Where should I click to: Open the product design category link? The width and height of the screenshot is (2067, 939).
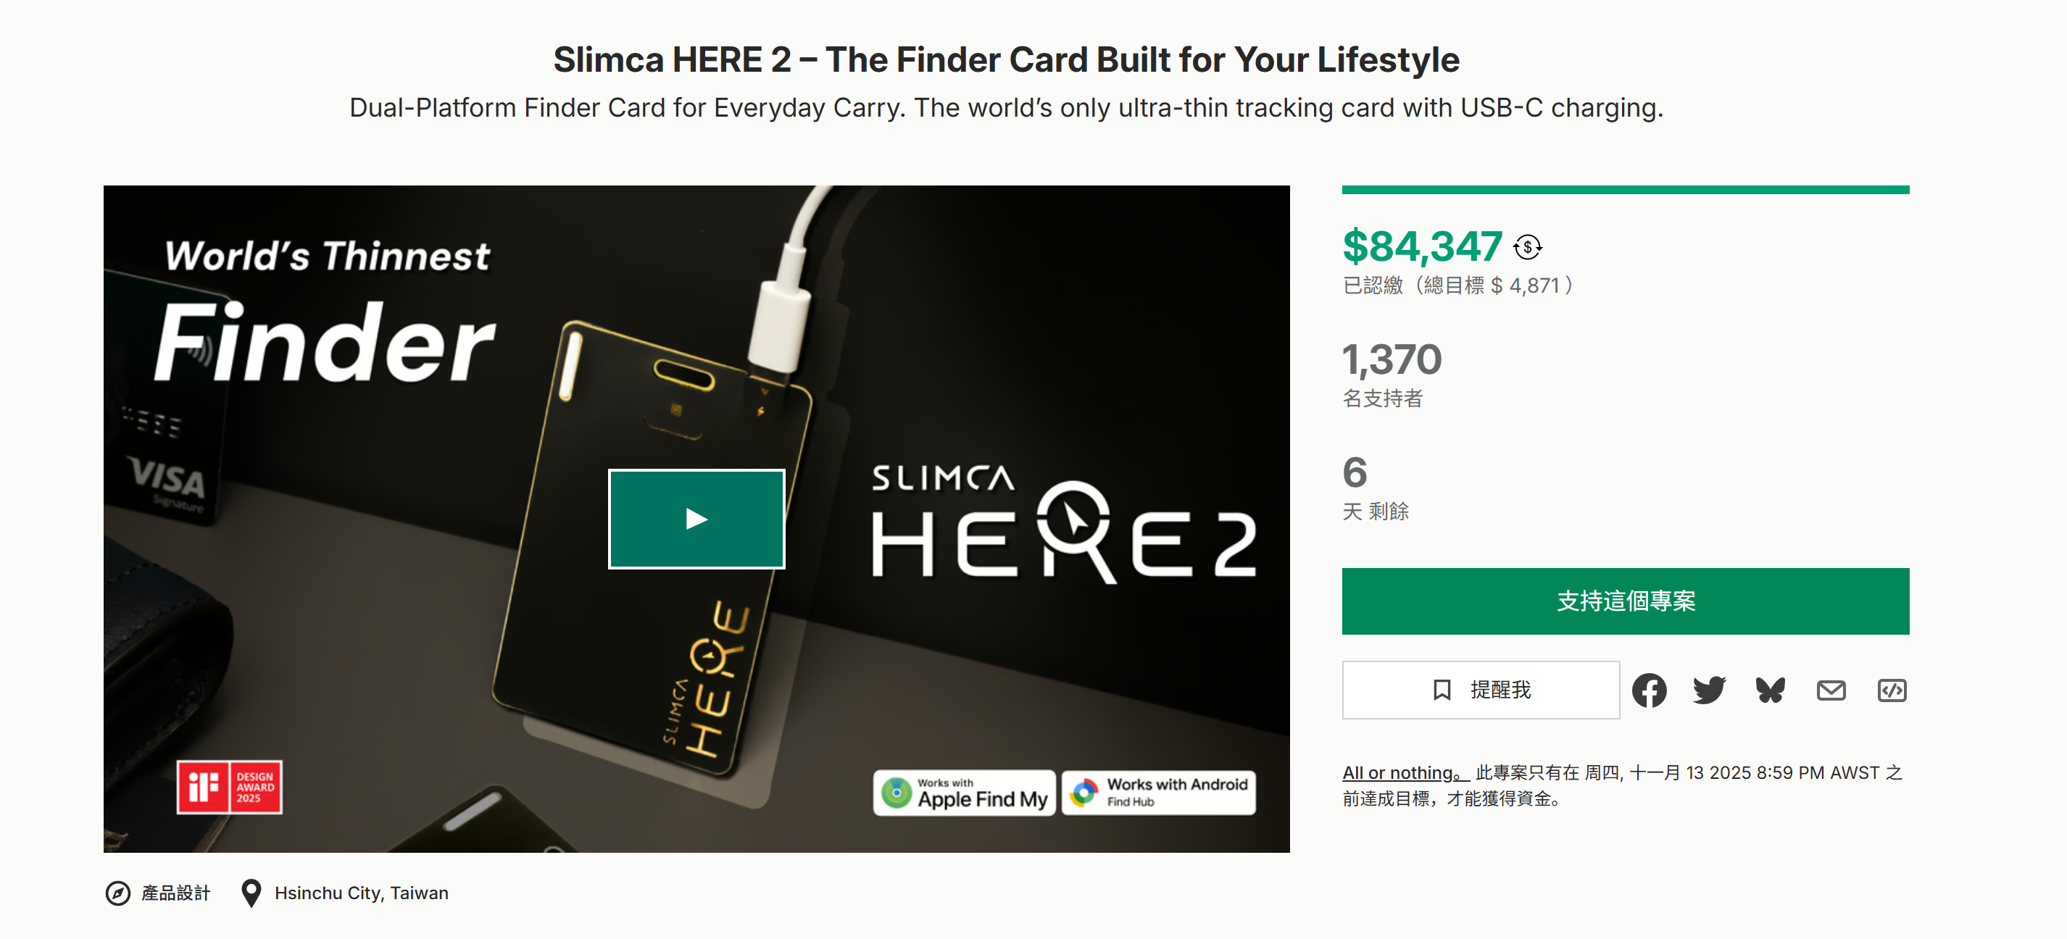point(175,893)
